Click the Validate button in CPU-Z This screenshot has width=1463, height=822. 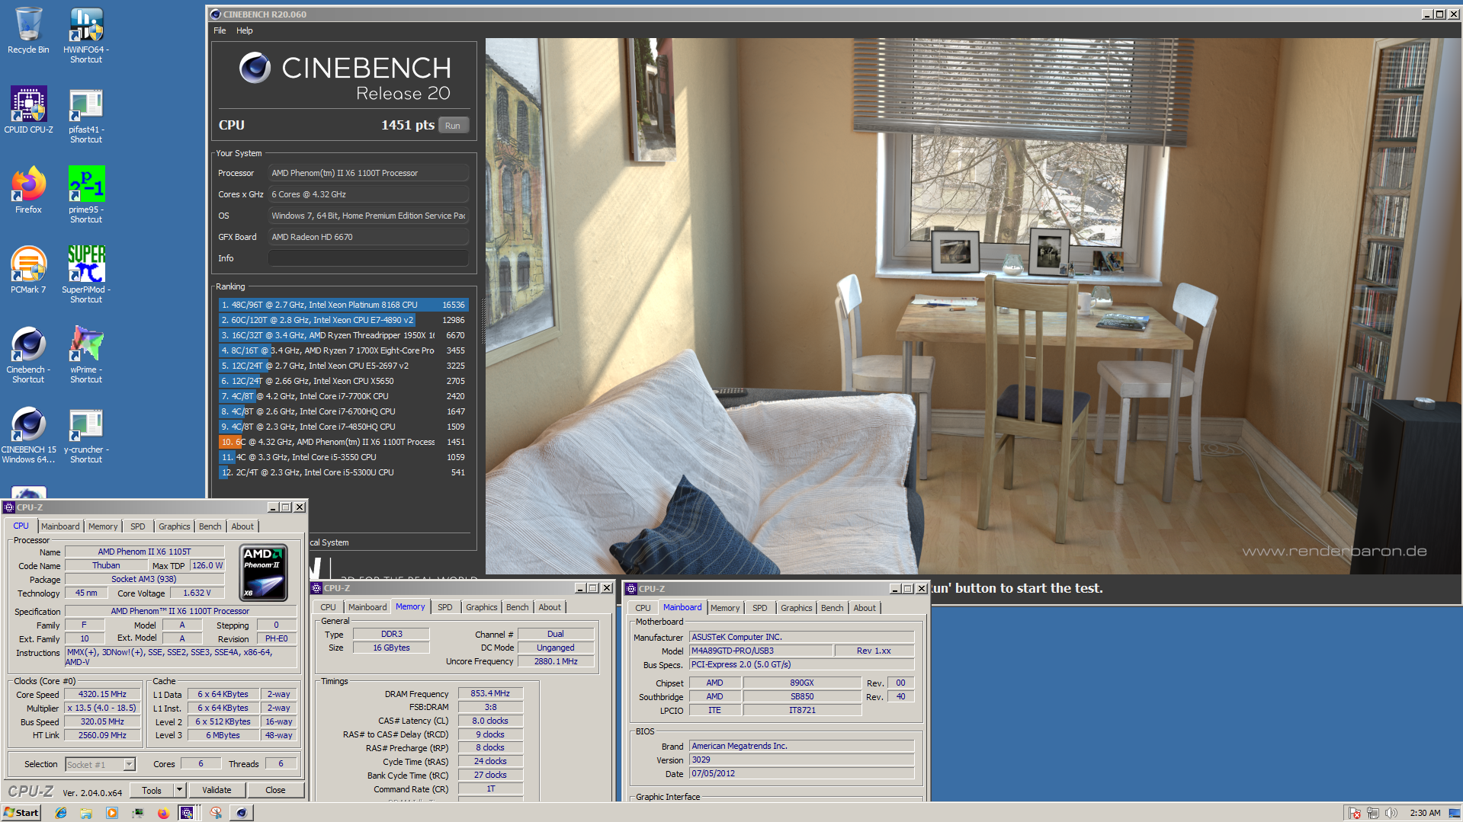click(217, 790)
